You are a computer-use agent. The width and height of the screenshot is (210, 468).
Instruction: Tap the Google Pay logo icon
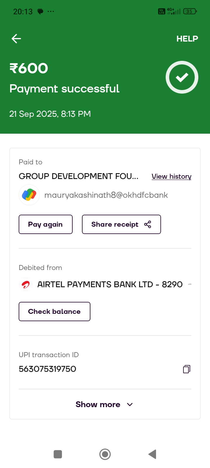click(x=29, y=195)
